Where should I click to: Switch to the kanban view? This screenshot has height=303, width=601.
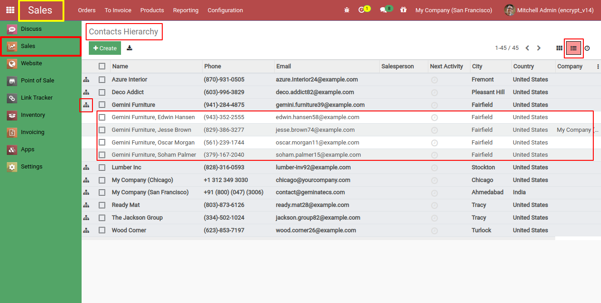click(559, 48)
